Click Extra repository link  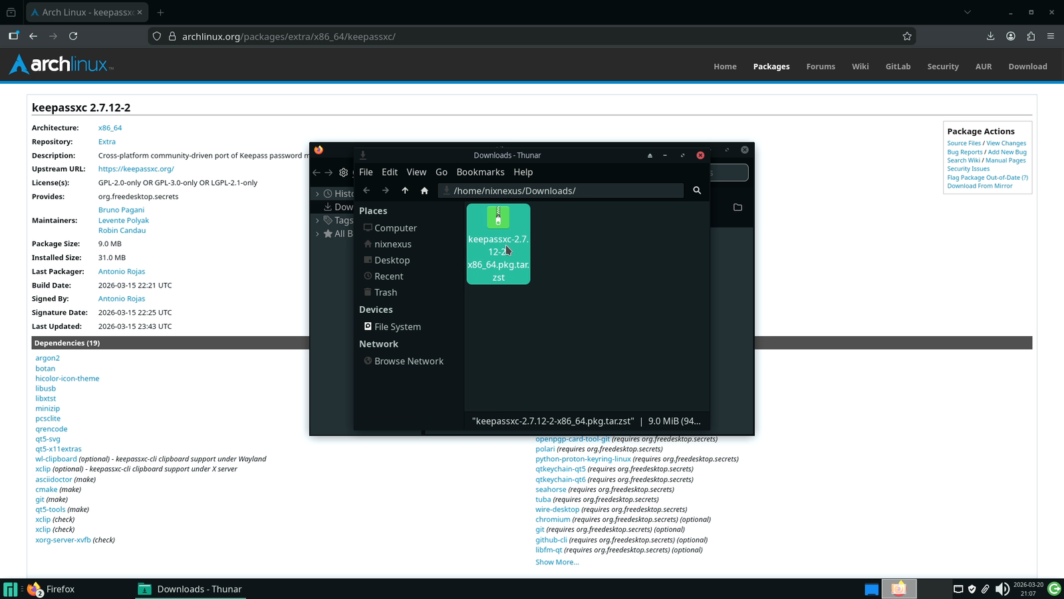pyautogui.click(x=106, y=142)
